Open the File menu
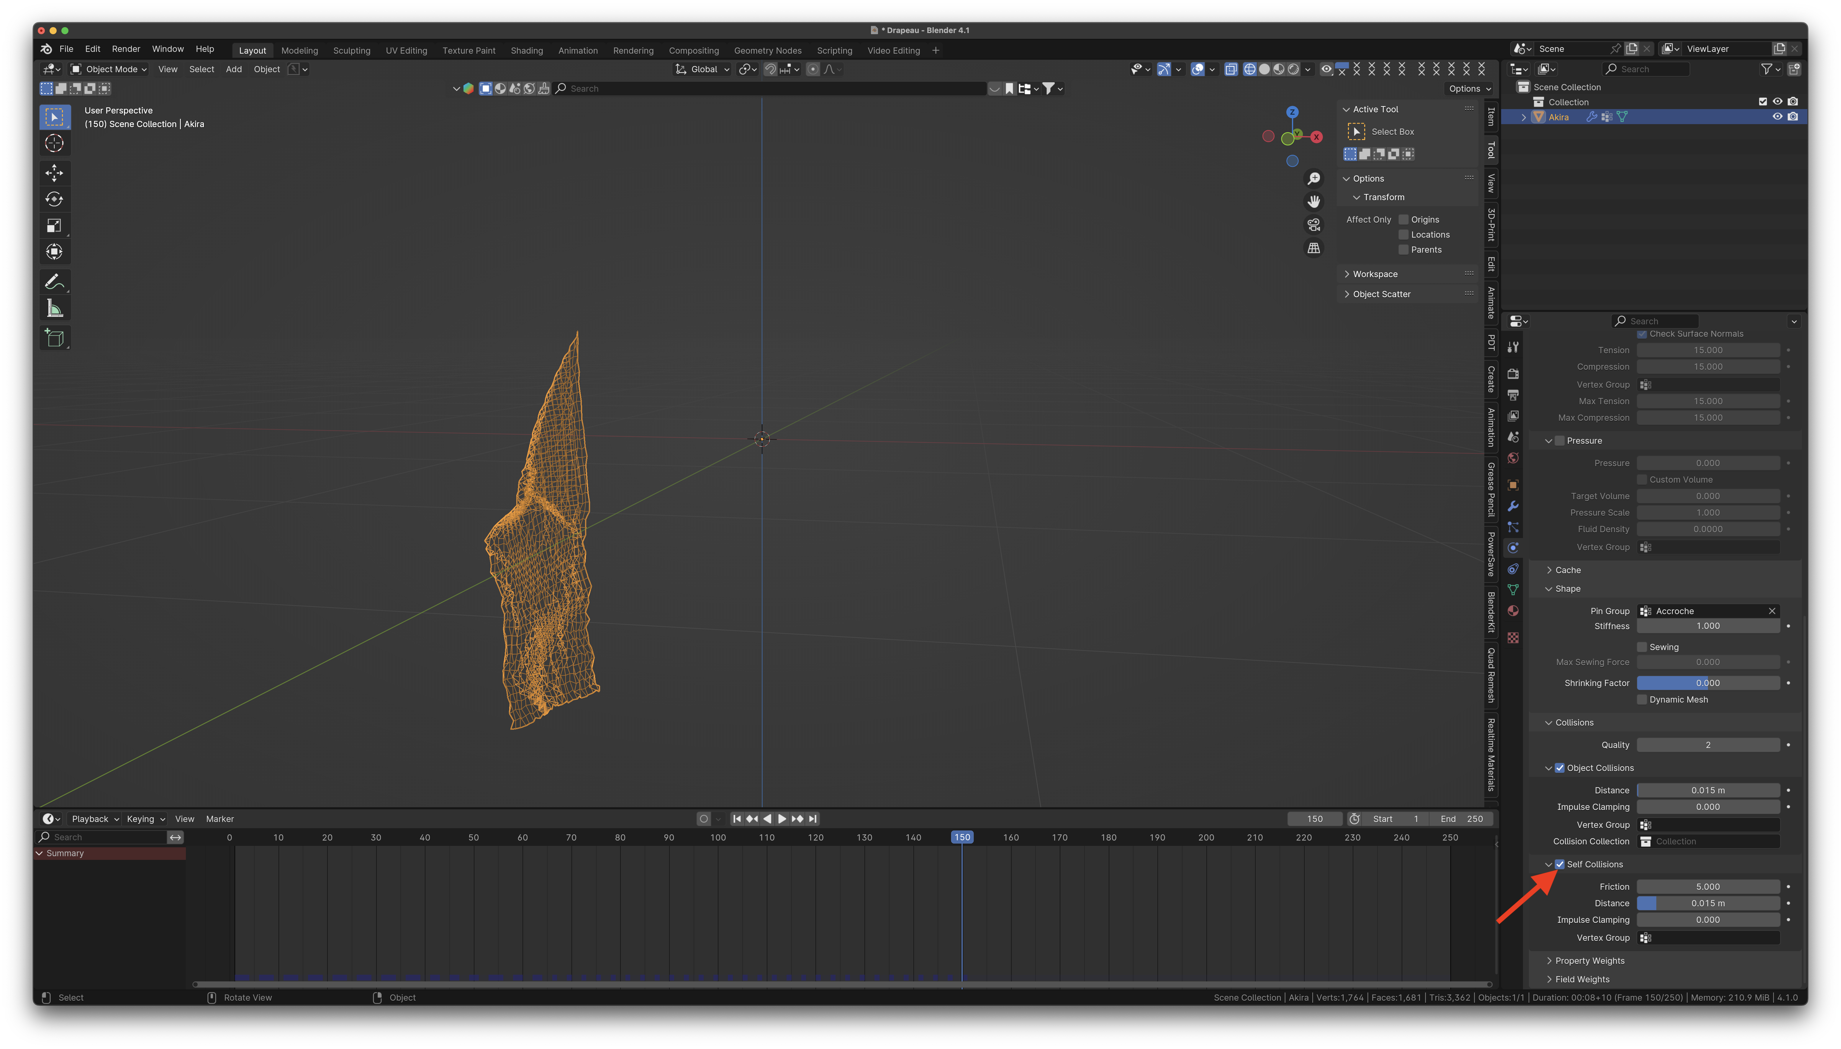1841x1049 pixels. (x=66, y=49)
